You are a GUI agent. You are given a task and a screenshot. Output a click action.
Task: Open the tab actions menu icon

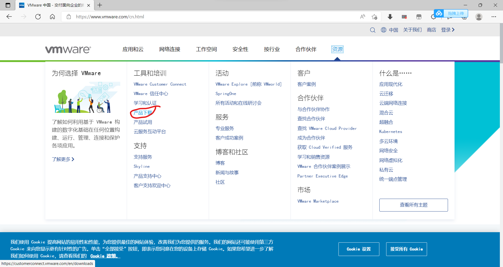[8, 5]
